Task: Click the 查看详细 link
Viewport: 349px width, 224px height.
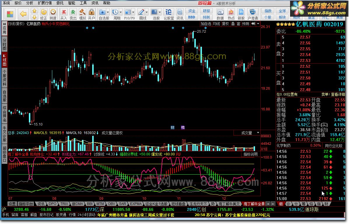Action: [x=338, y=94]
